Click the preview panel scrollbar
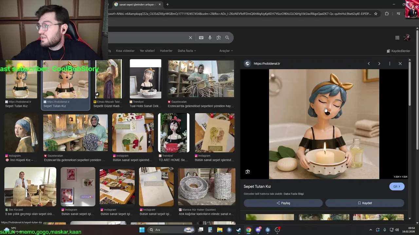This screenshot has width=419, height=235. (x=410, y=83)
